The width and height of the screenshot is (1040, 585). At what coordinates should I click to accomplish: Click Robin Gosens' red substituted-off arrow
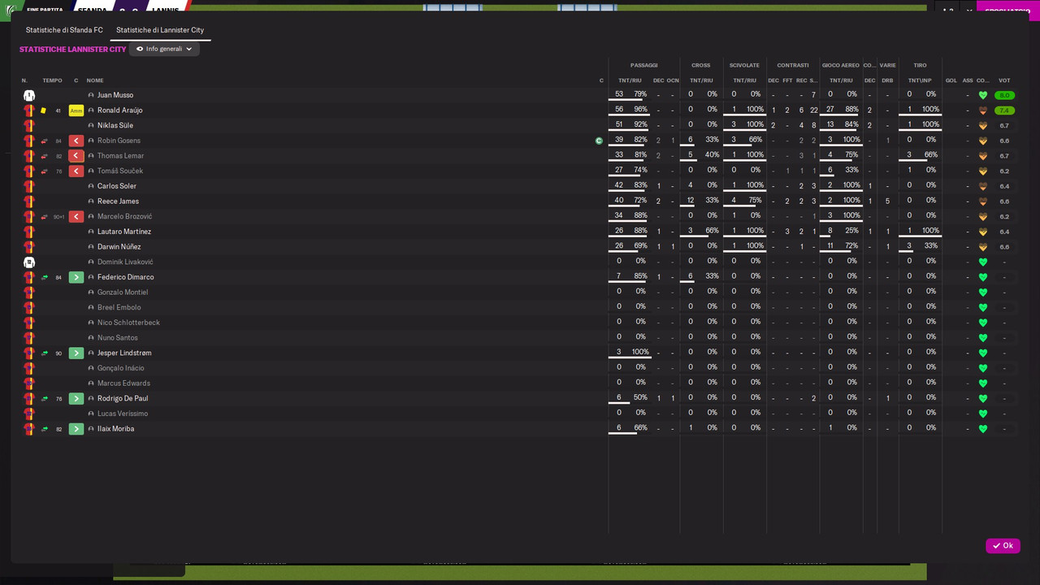point(76,141)
